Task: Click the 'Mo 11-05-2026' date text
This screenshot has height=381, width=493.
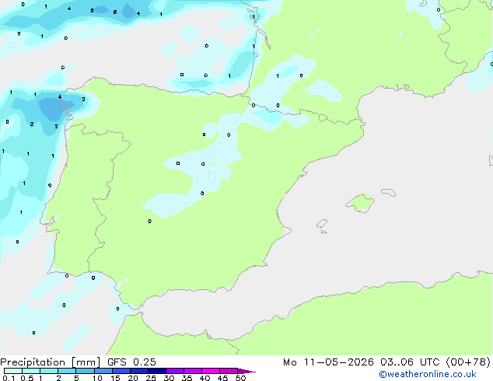Action: 328,362
